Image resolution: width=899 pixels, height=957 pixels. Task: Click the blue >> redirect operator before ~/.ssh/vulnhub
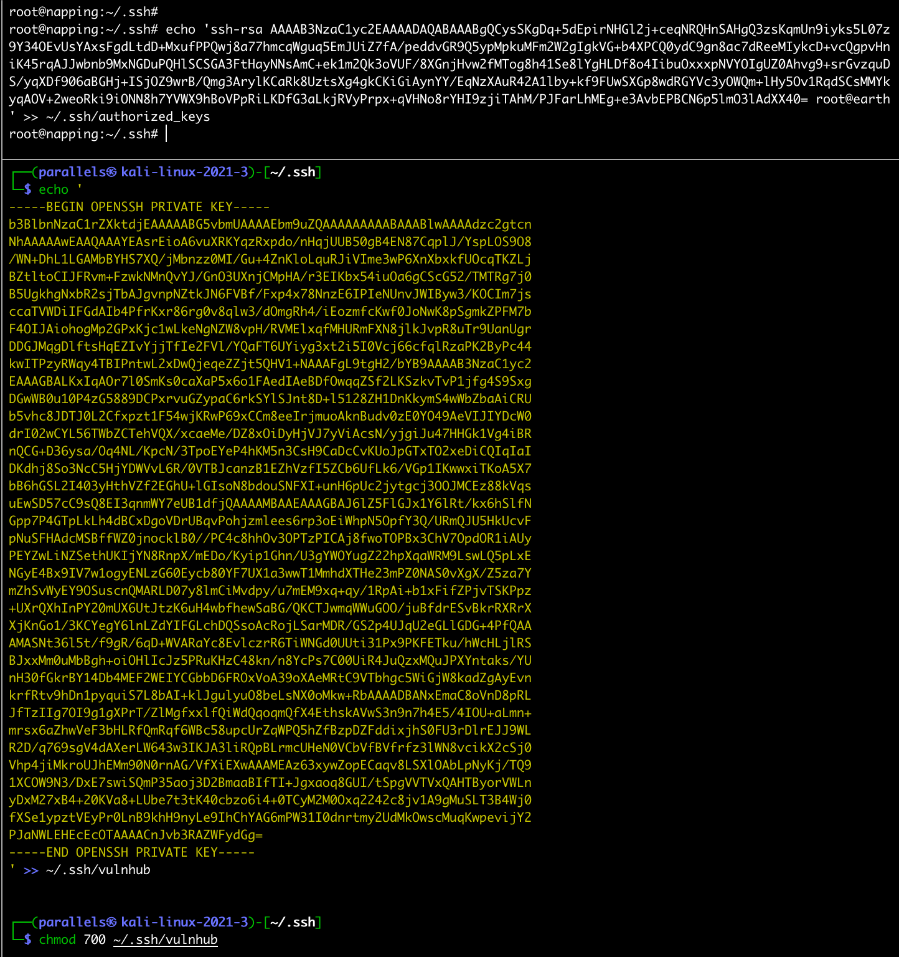tap(31, 870)
